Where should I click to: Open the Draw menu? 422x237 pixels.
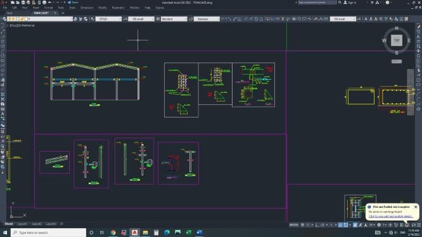coord(72,8)
